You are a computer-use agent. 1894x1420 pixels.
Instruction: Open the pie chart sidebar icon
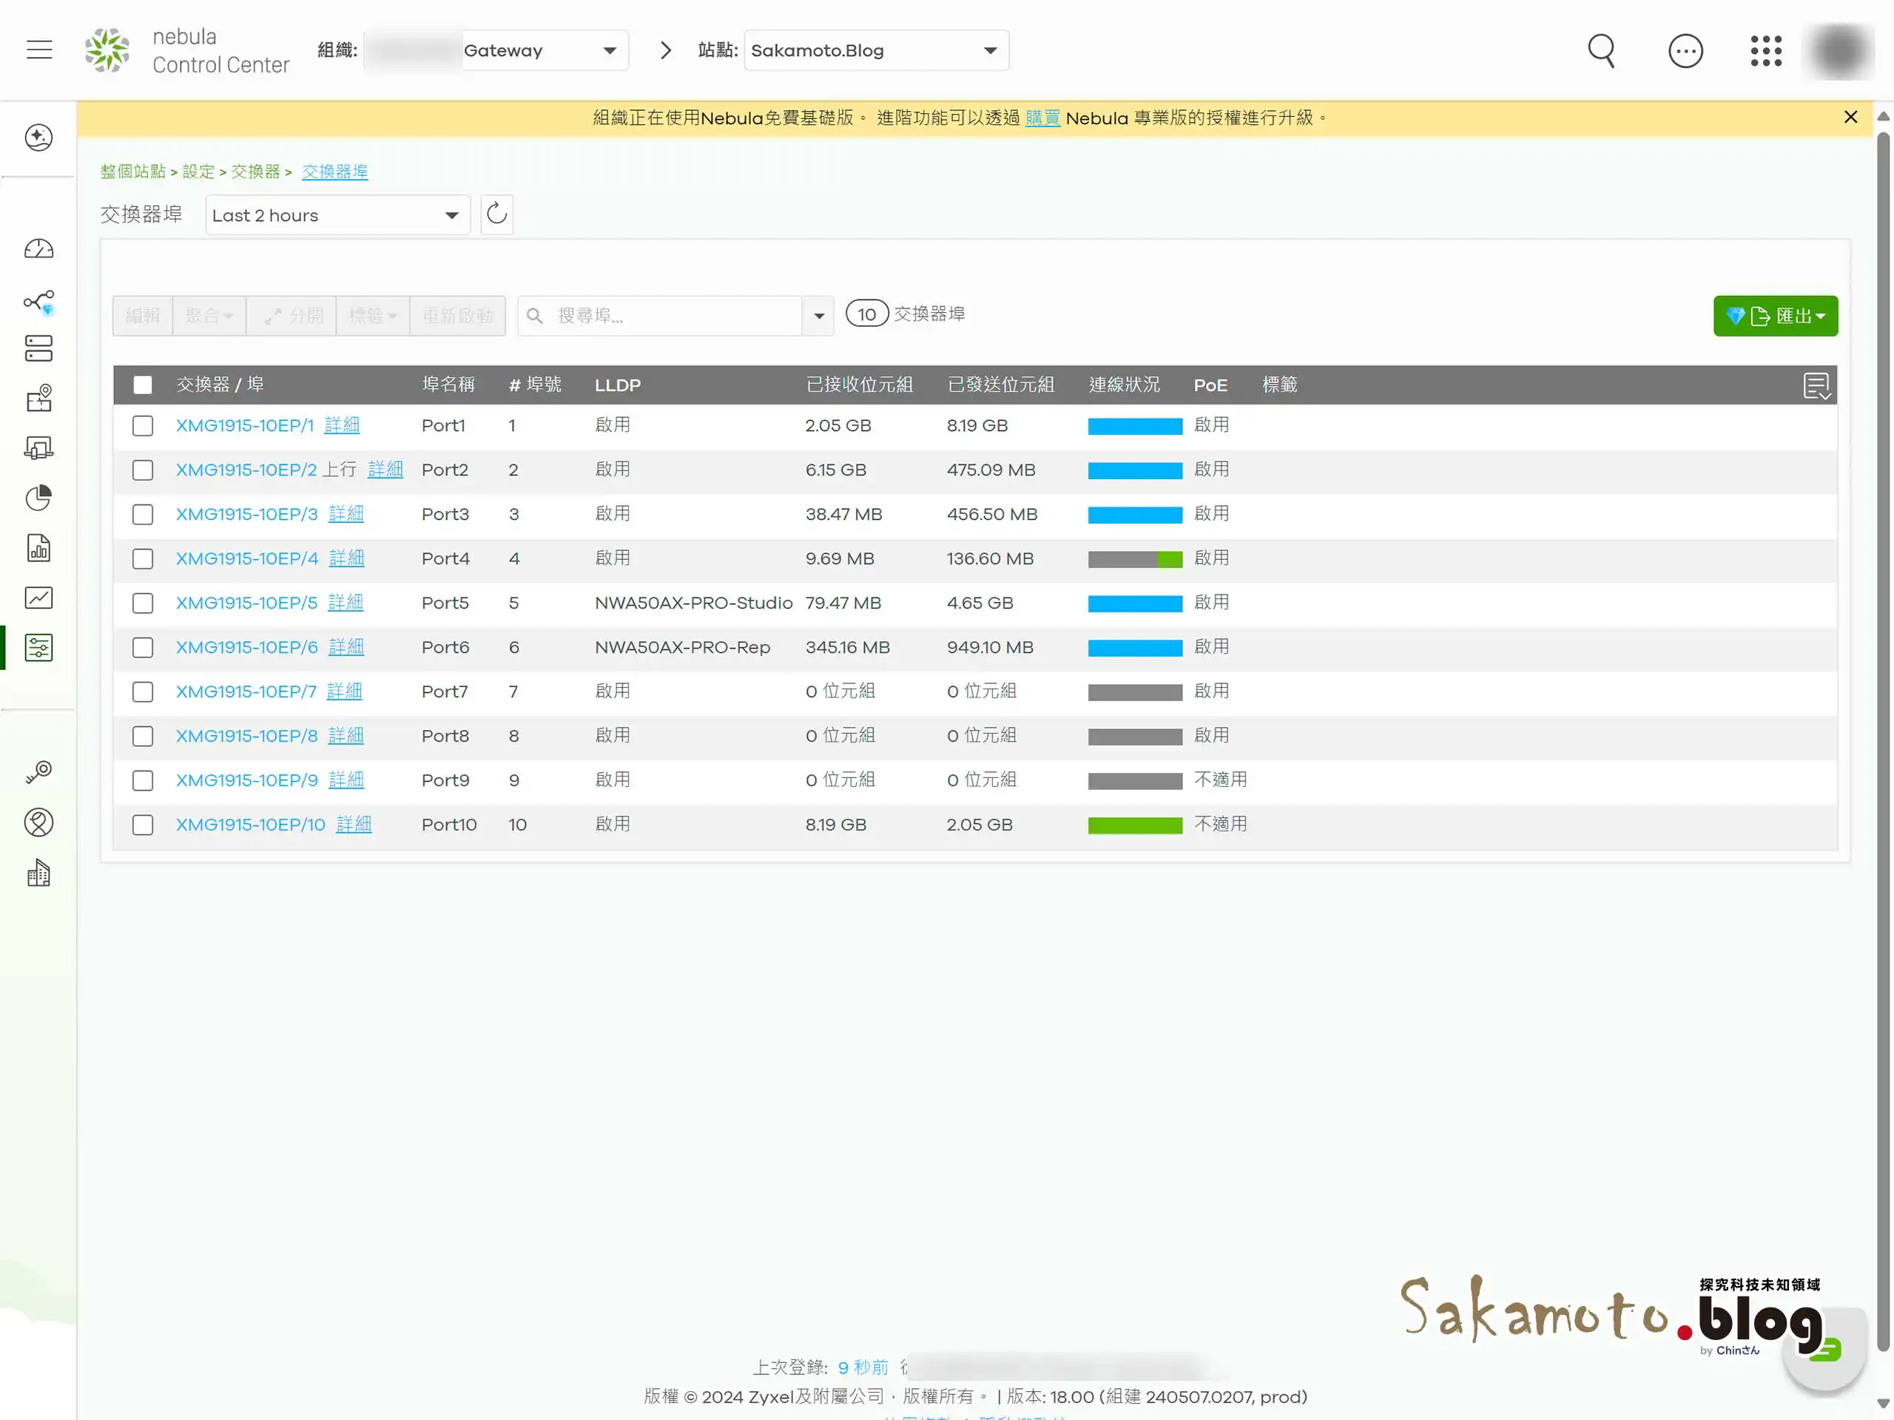38,497
